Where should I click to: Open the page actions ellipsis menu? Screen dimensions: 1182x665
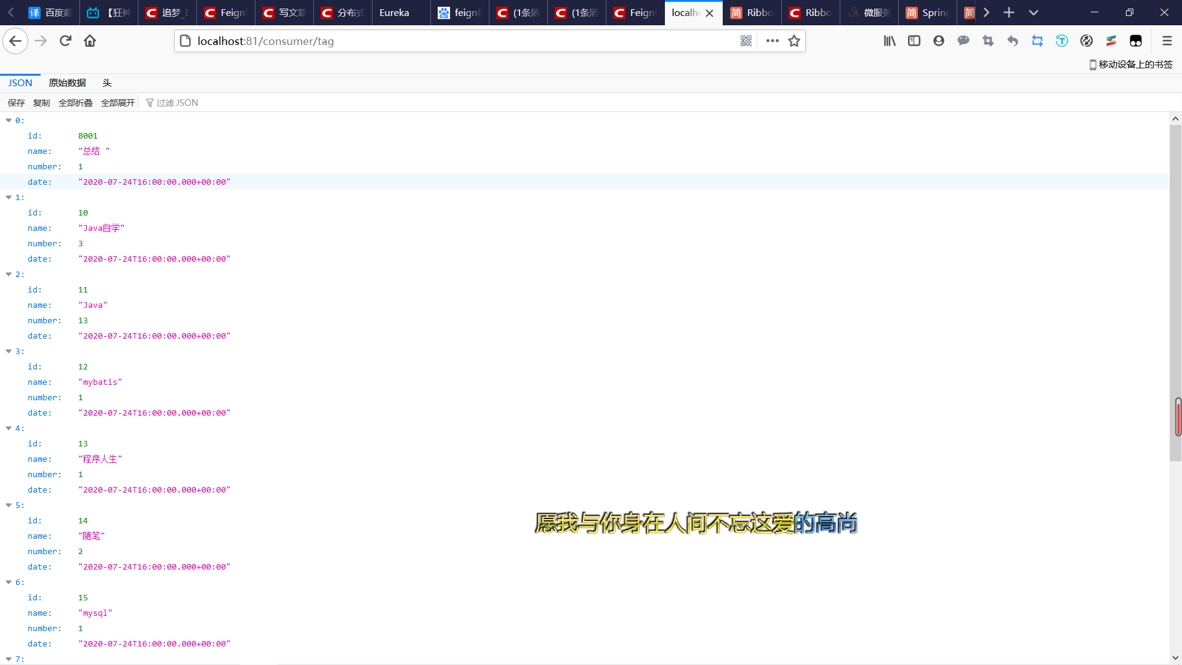(772, 41)
